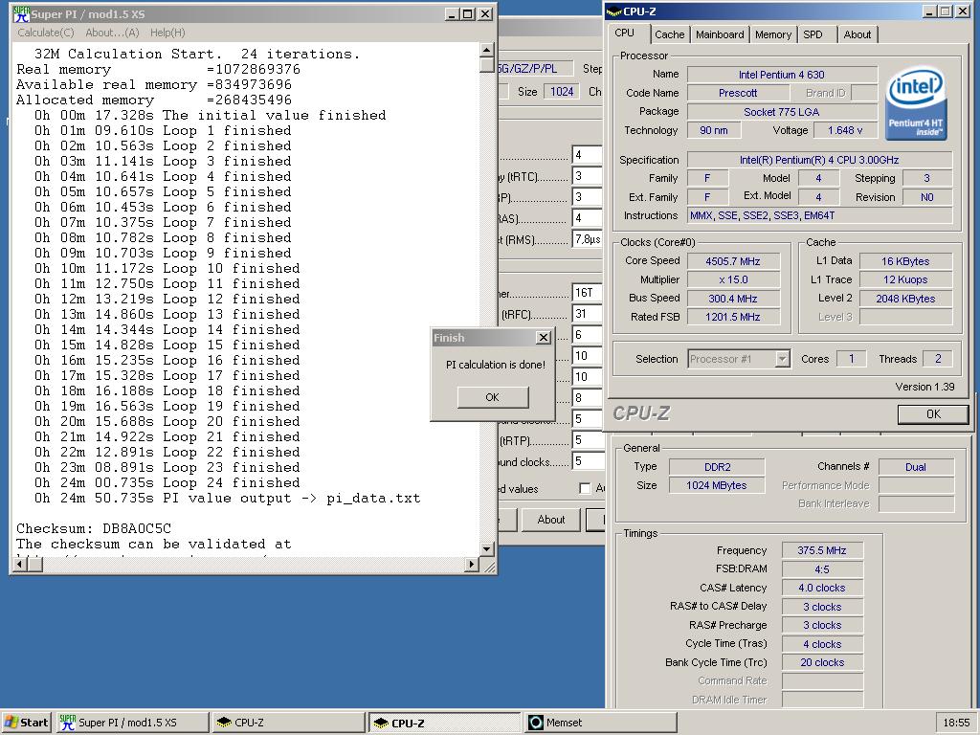Click memory Frequency value 375.5 MHz
Screen dimensions: 980x735
tap(822, 550)
